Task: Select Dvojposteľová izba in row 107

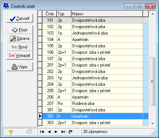Action: [x=107, y=59]
